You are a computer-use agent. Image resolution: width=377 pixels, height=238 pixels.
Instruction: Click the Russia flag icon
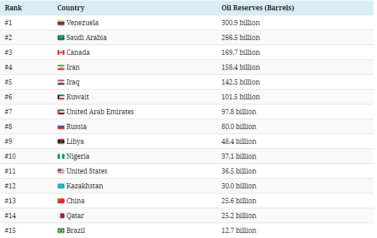tap(61, 127)
